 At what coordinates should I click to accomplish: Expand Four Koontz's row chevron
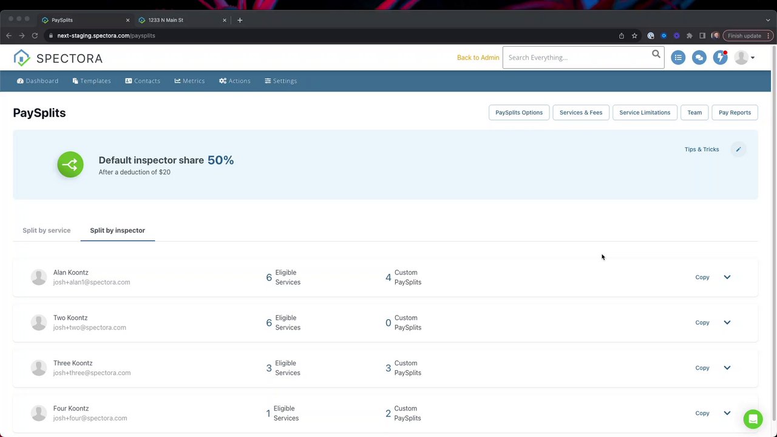[x=727, y=413]
